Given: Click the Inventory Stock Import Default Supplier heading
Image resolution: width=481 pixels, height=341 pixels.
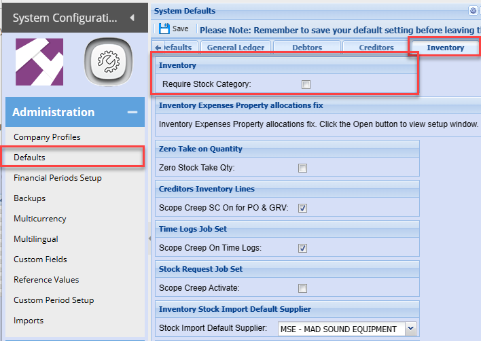Looking at the screenshot, I should coord(234,309).
